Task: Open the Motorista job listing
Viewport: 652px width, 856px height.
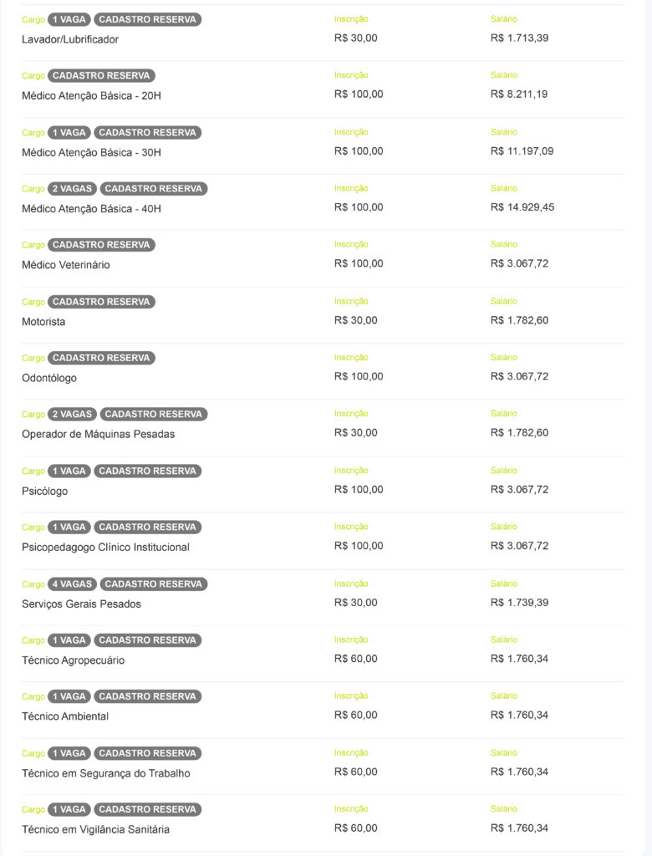Action: 43,322
